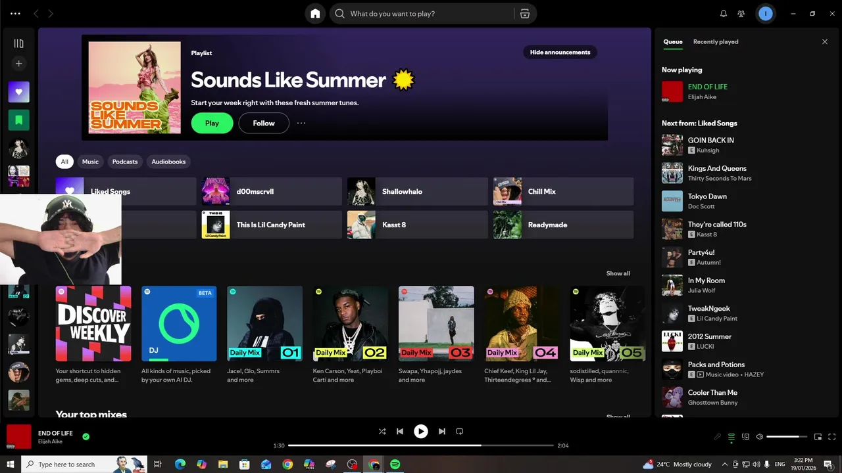The image size is (842, 473).
Task: Select Kings And Queens in the queue
Action: pyautogui.click(x=747, y=173)
